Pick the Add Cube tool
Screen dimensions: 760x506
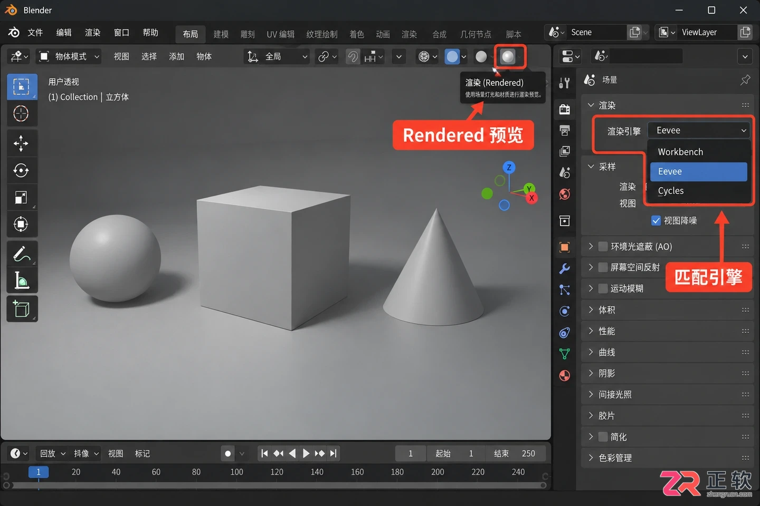(22, 309)
